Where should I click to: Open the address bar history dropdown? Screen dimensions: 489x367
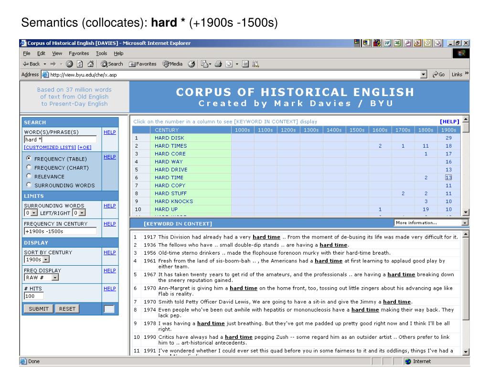(424, 75)
